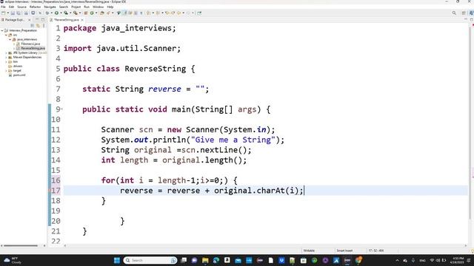Image resolution: width=474 pixels, height=266 pixels.
Task: Click the External Tools run icon
Action: click(76, 13)
